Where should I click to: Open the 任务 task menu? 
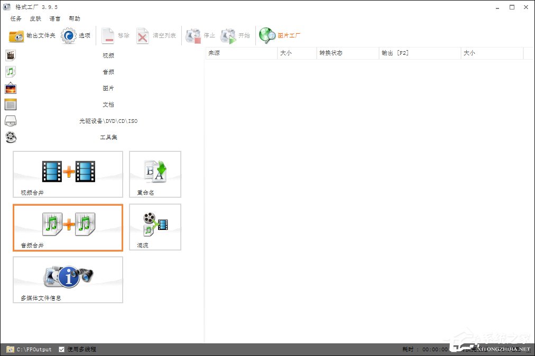coord(16,18)
